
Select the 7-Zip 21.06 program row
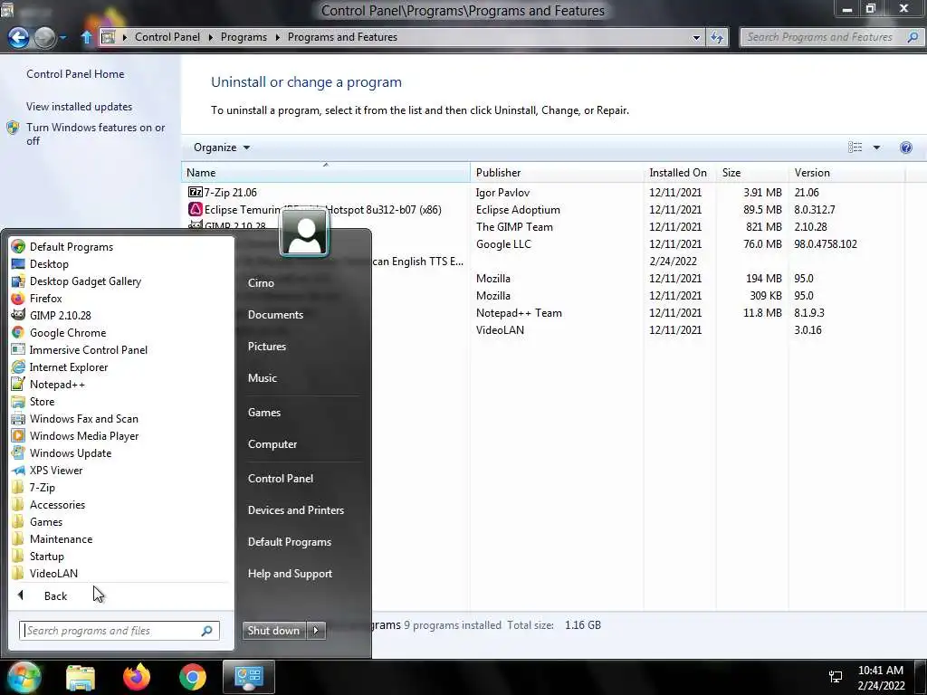(543, 193)
